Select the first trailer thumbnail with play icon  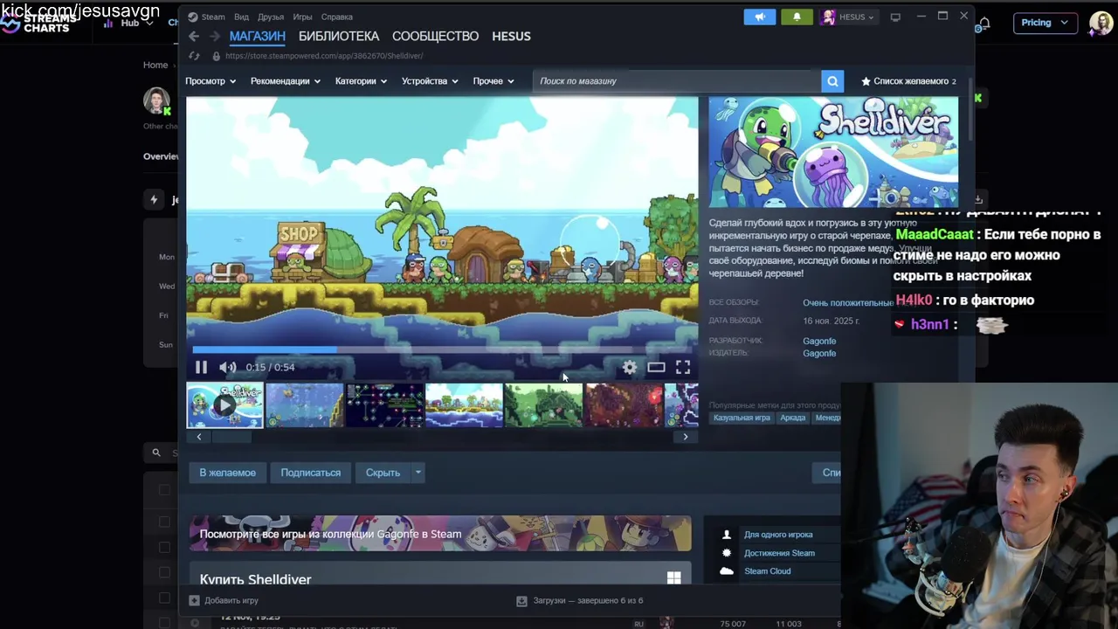[224, 405]
